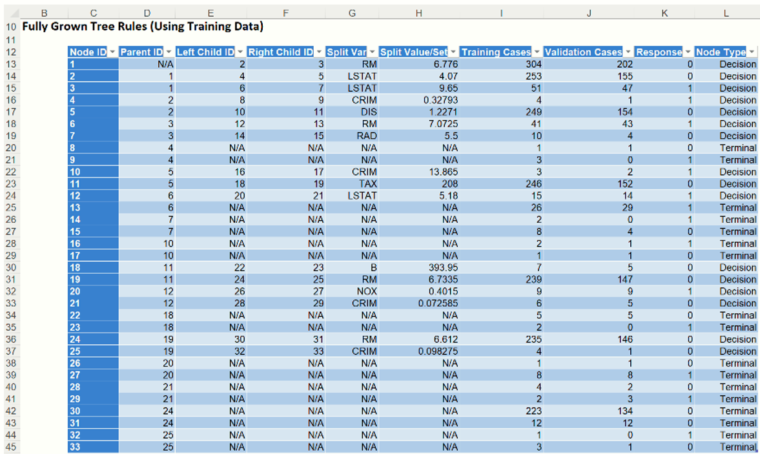Image resolution: width=760 pixels, height=454 pixels.
Task: Select row header 45
Action: coord(10,447)
